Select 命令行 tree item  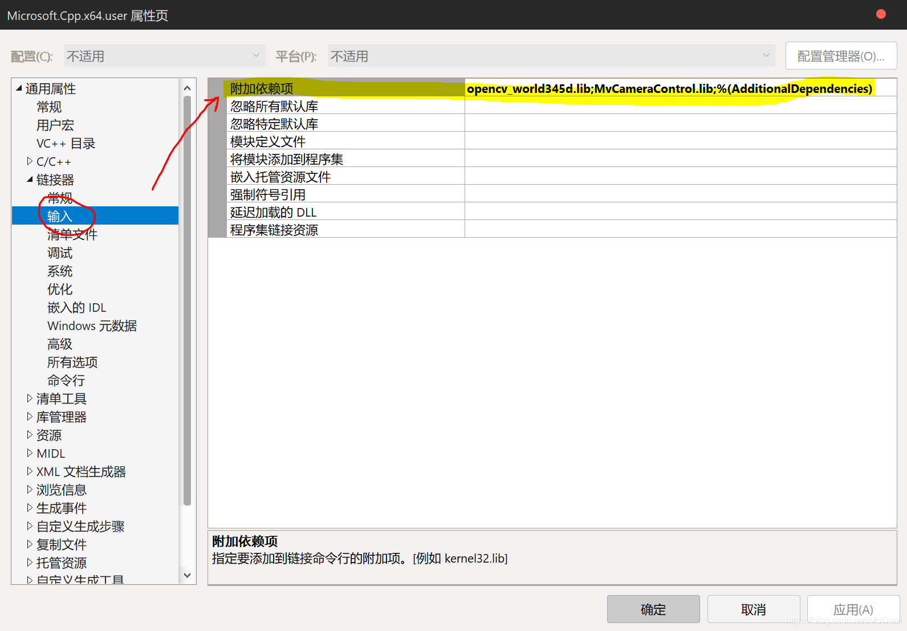pyautogui.click(x=66, y=381)
